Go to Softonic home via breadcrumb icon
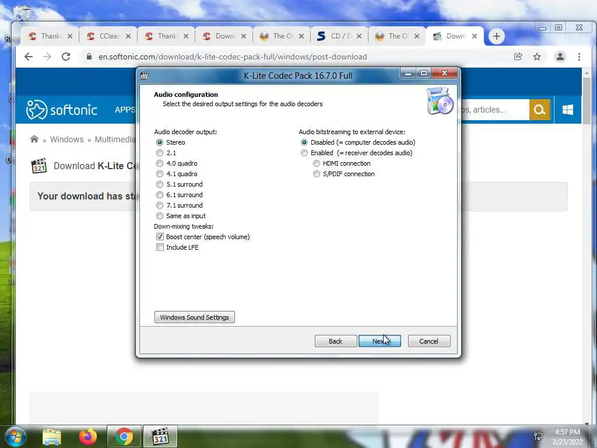 [34, 139]
